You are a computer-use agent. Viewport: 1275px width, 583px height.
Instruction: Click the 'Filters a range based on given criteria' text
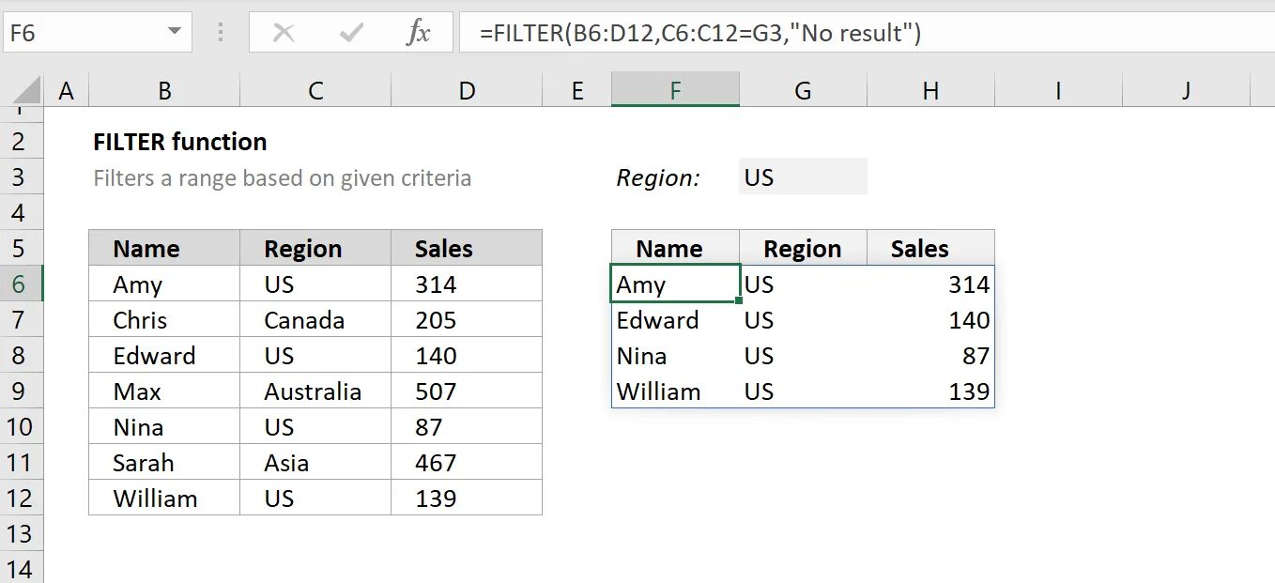(x=282, y=178)
